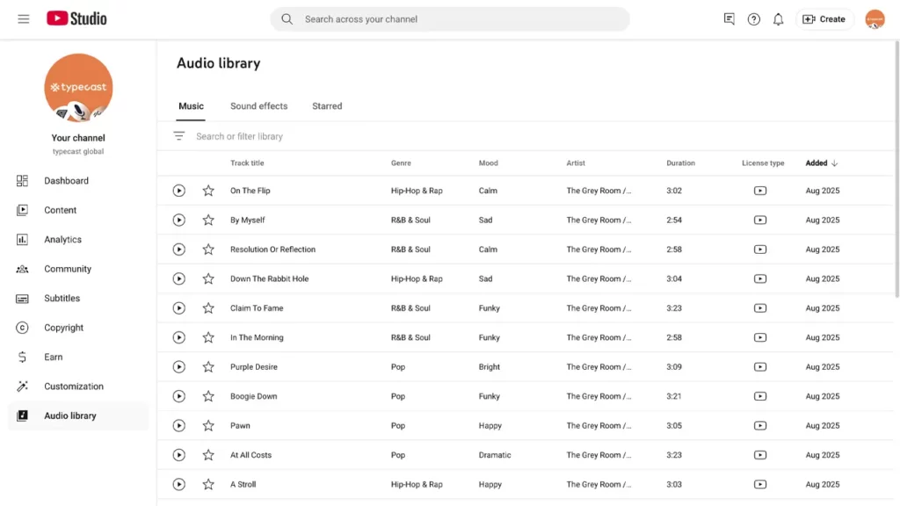900x506 pixels.
Task: Play the track In The Morning
Action: [179, 337]
